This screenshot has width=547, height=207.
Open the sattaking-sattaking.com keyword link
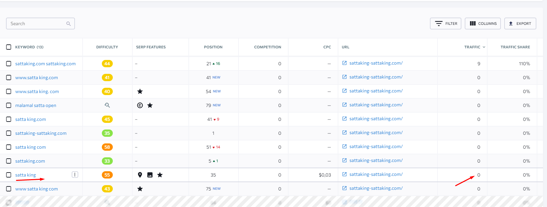(41, 133)
